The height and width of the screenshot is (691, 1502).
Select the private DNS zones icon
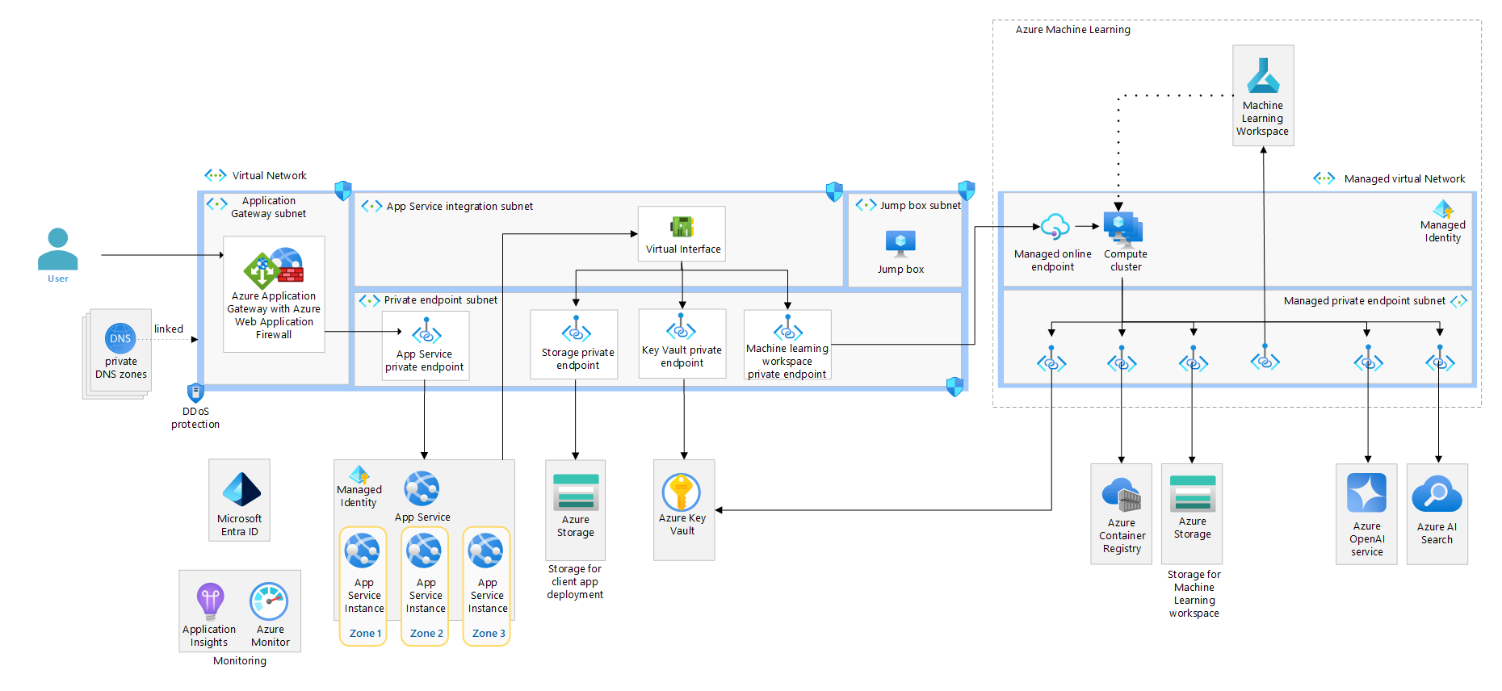click(120, 338)
